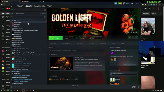164x92 pixels.
Task: Launch Golden Light with the PLAY button
Action: pyautogui.click(x=56, y=38)
